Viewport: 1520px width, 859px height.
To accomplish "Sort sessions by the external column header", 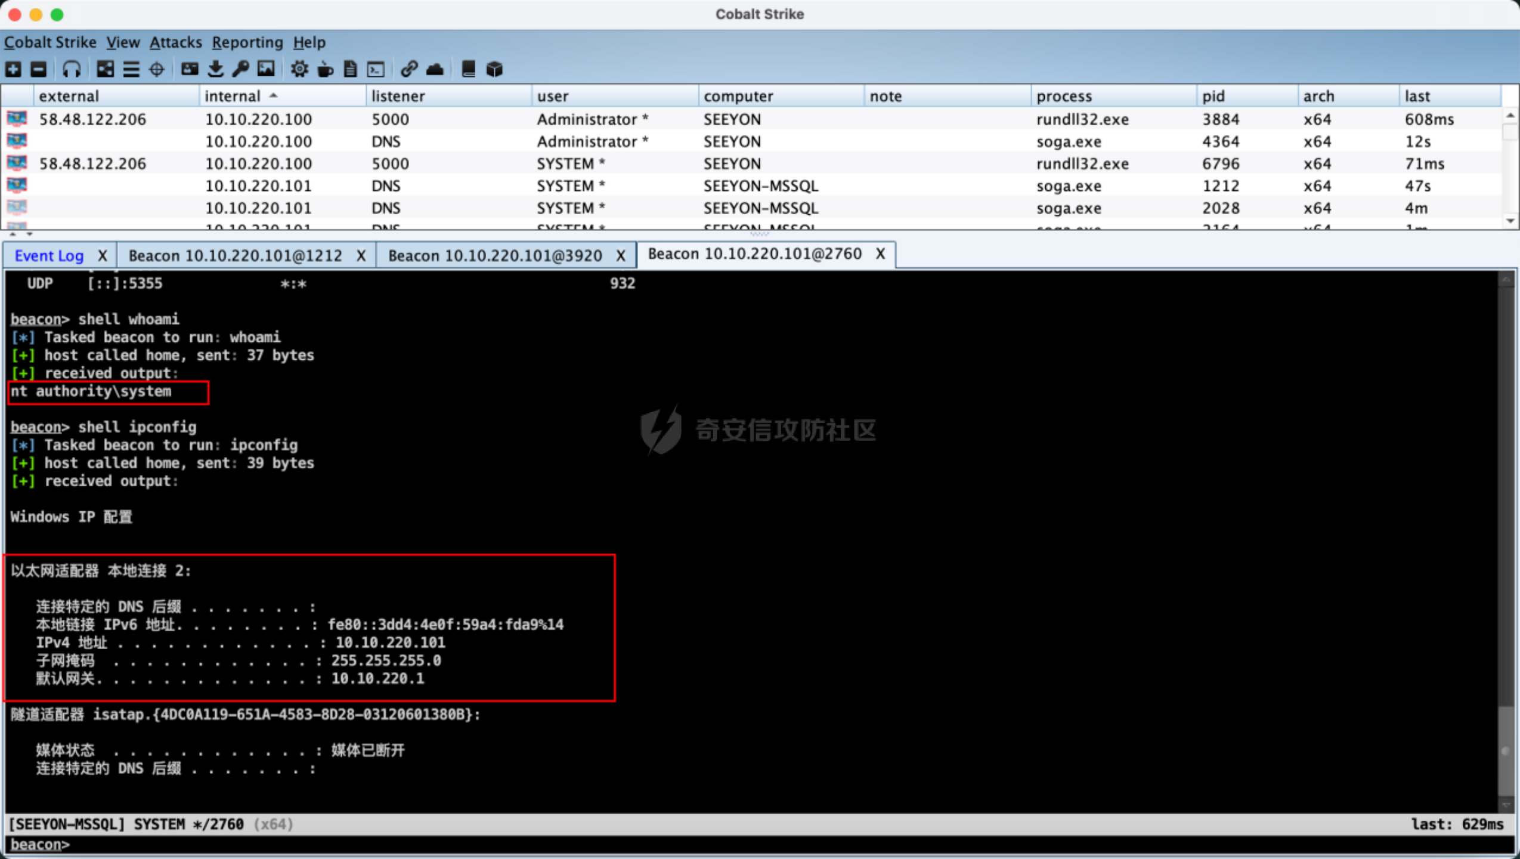I will [x=116, y=96].
